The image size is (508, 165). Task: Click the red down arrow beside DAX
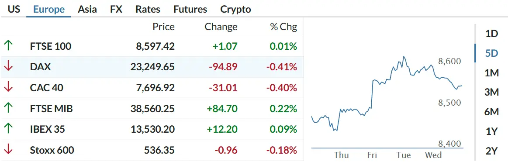(x=8, y=67)
